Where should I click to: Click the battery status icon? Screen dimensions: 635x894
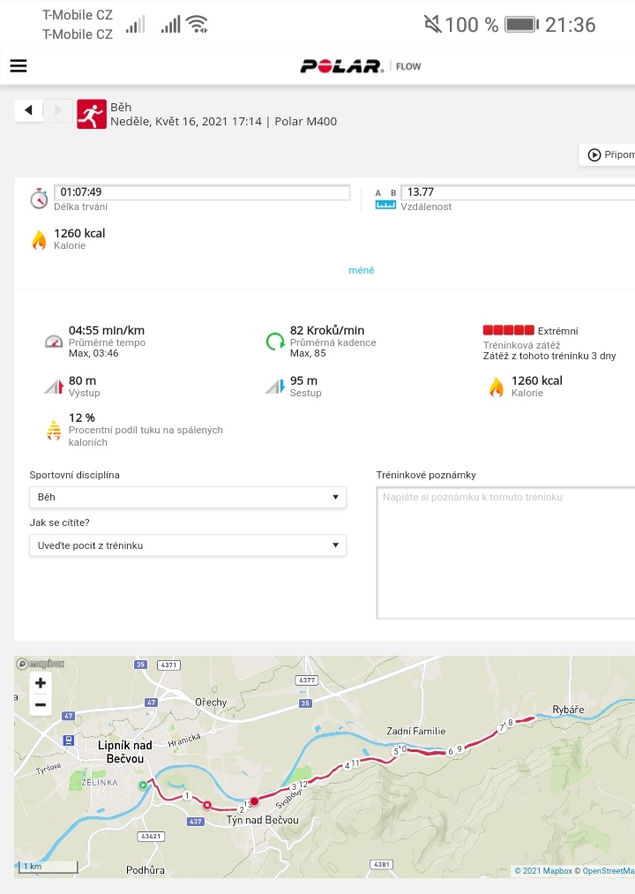521,25
